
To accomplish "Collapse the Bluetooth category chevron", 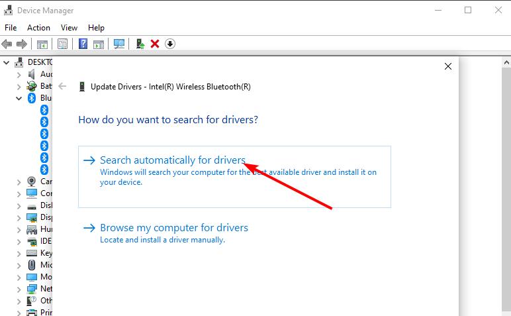I will (19, 98).
